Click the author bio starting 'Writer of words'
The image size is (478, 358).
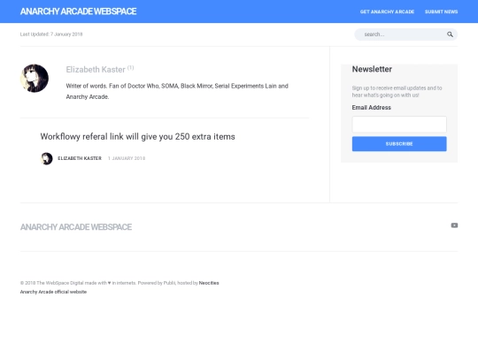[177, 91]
